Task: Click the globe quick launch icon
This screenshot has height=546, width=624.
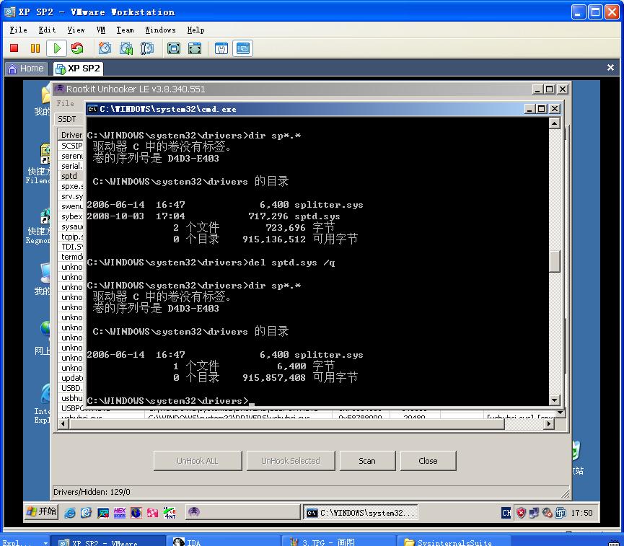Action: 136,513
